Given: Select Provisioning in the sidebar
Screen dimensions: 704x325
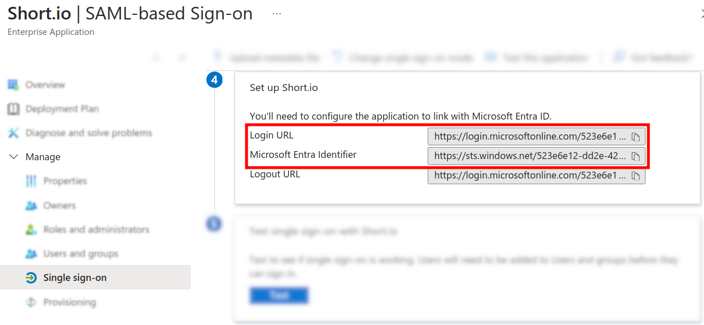Looking at the screenshot, I should tap(69, 302).
